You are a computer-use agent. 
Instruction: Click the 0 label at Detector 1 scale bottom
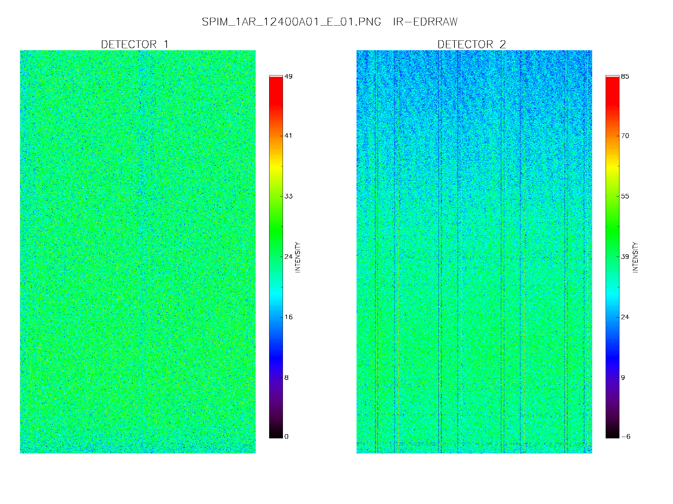coord(287,436)
